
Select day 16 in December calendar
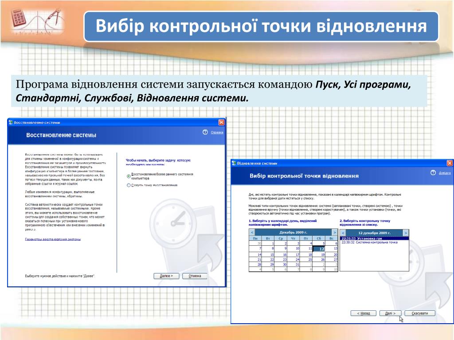coord(281,255)
